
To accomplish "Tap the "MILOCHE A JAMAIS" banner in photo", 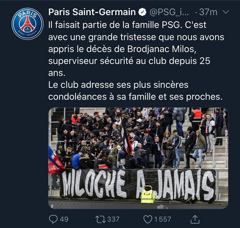I will point(138,184).
